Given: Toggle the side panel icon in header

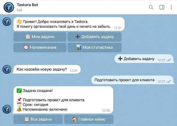Looking at the screenshot, I should (x=162, y=7).
